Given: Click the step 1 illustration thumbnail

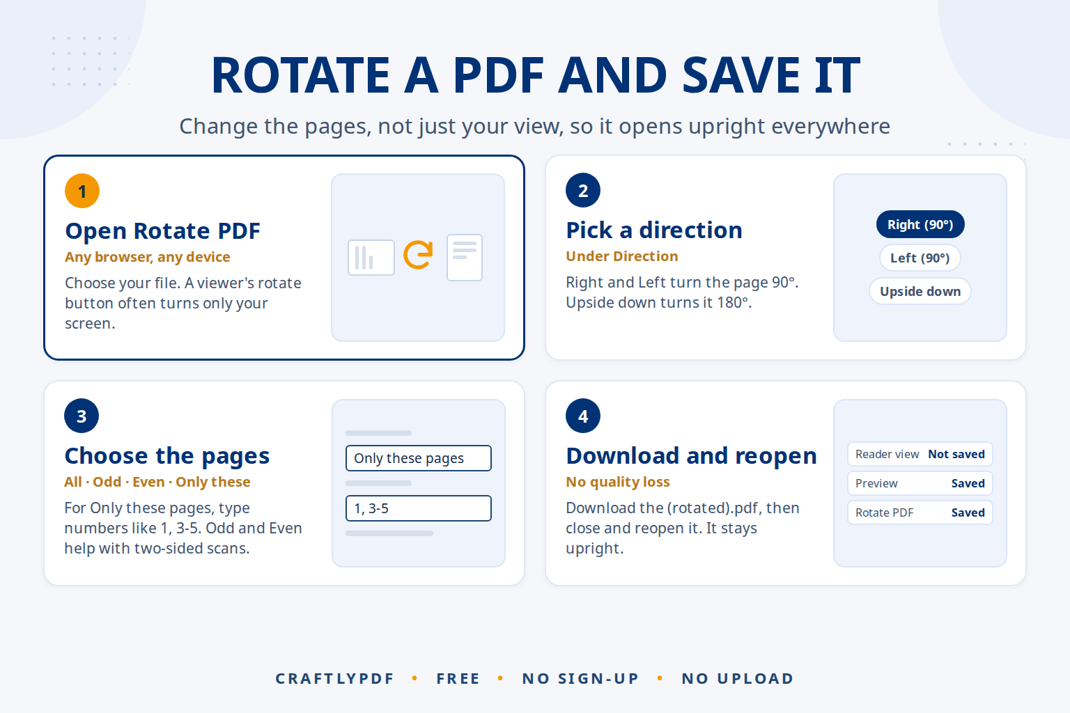Looking at the screenshot, I should pyautogui.click(x=418, y=258).
